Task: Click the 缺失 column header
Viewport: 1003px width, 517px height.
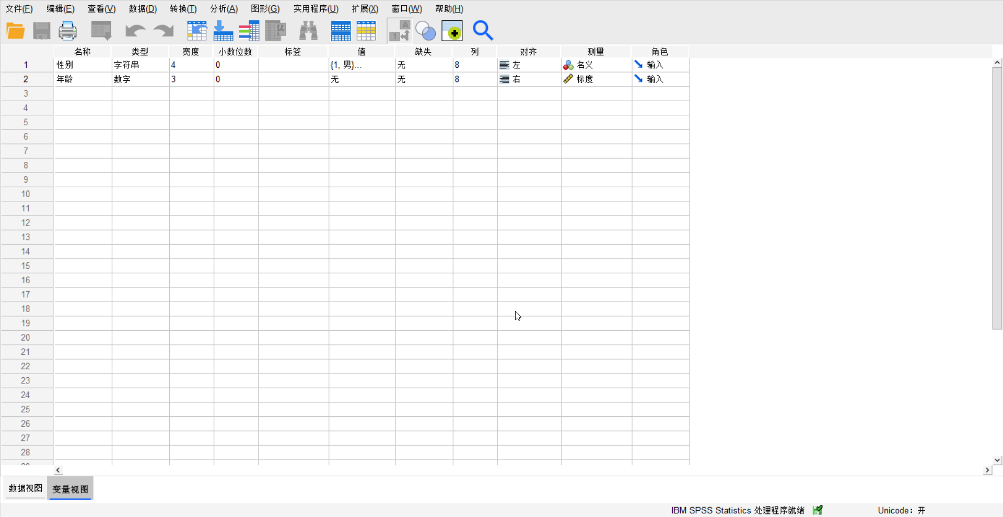Action: tap(424, 52)
